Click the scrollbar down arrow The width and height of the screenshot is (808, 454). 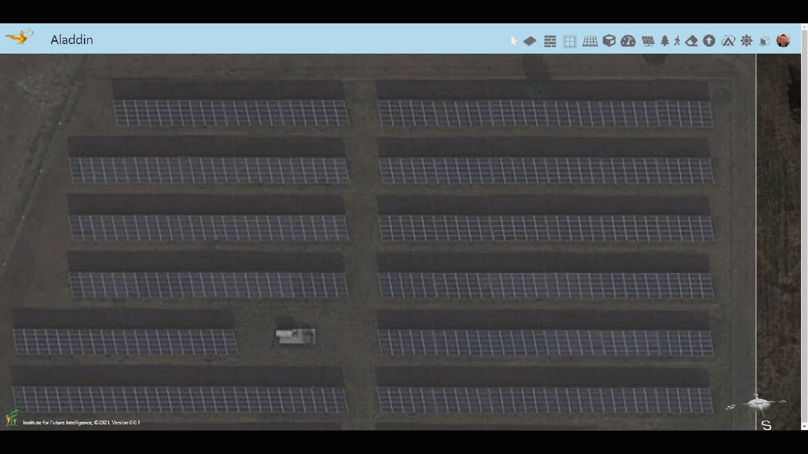(804, 427)
